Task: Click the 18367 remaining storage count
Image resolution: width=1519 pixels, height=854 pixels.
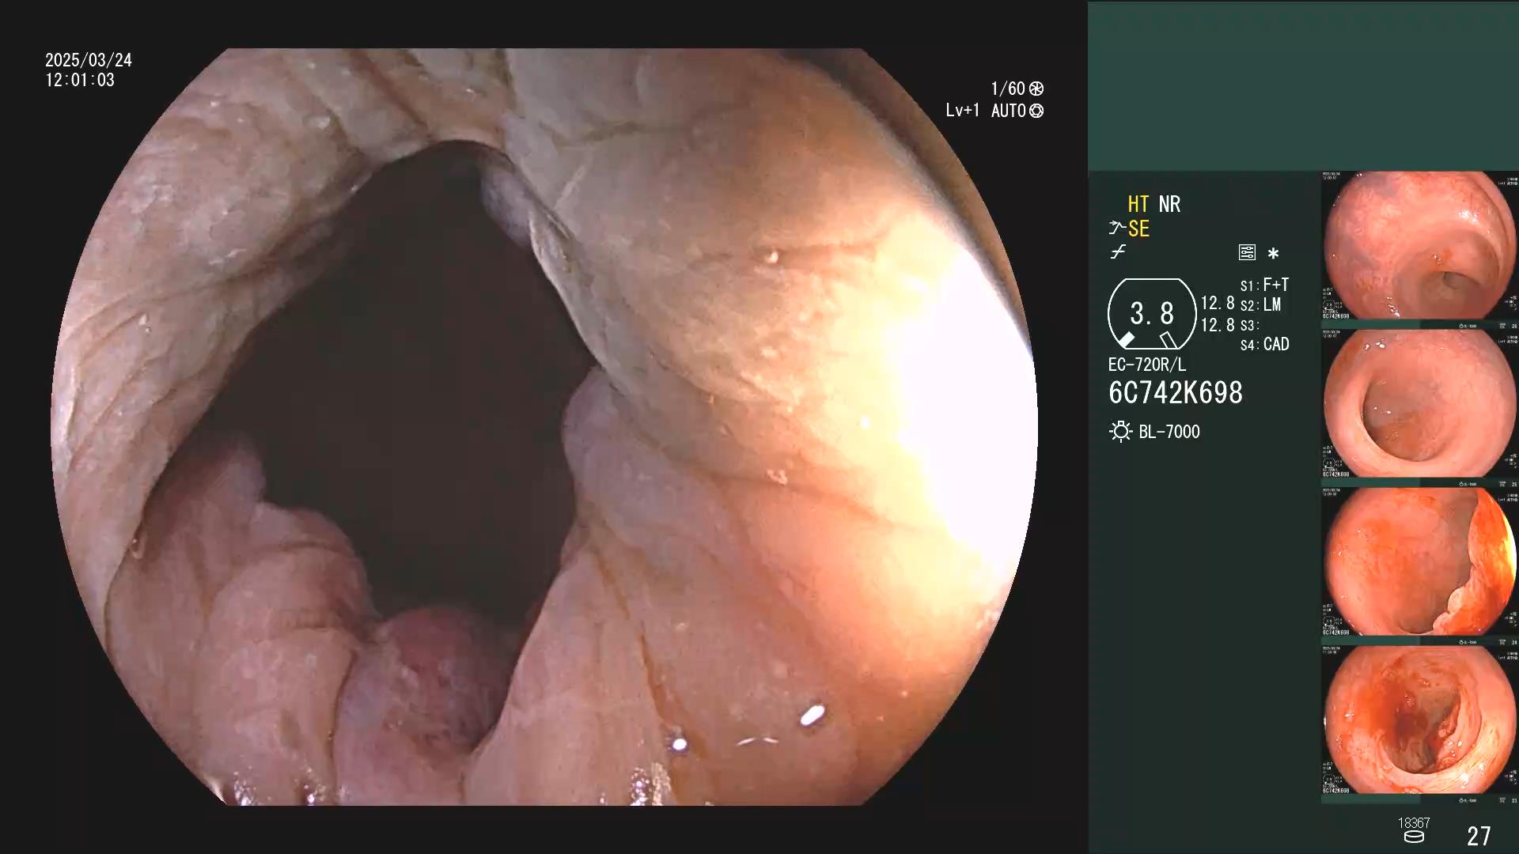Action: point(1414,823)
